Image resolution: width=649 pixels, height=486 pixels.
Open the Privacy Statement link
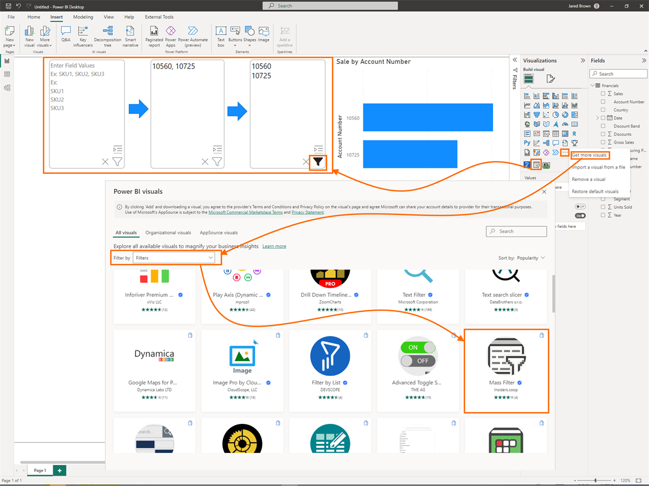(307, 212)
